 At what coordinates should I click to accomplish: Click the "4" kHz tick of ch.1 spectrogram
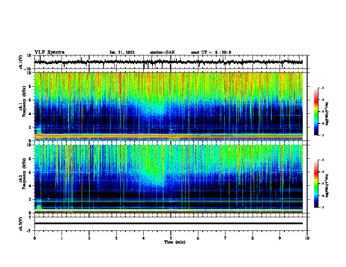pyautogui.click(x=30, y=114)
